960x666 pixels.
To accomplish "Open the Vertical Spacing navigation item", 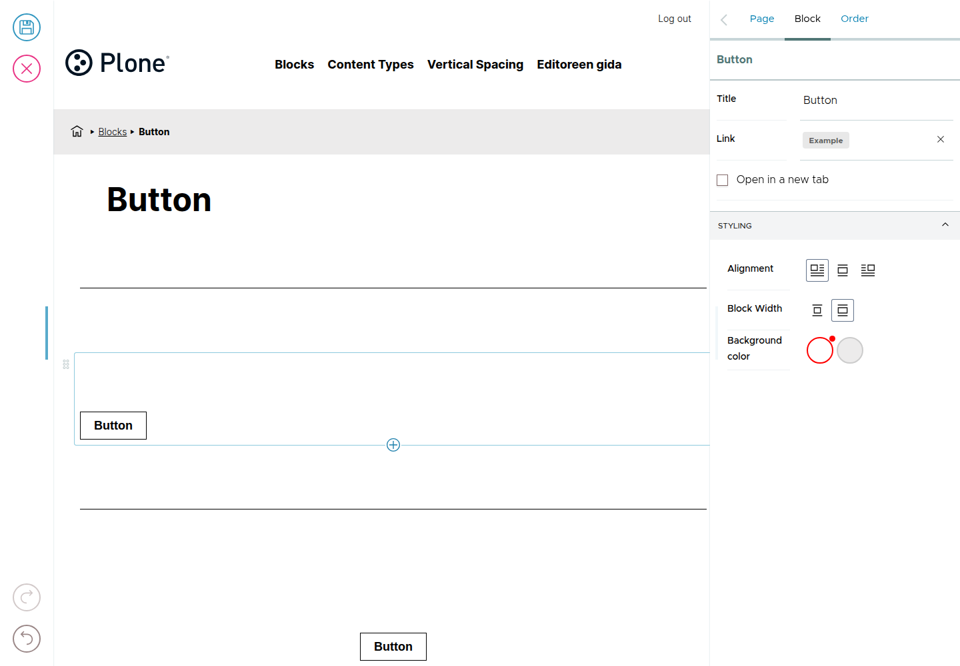I will point(475,65).
